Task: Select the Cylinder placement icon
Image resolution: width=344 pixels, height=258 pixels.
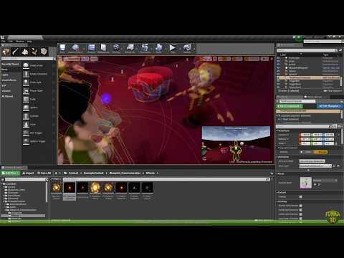Action: pyautogui.click(x=26, y=116)
